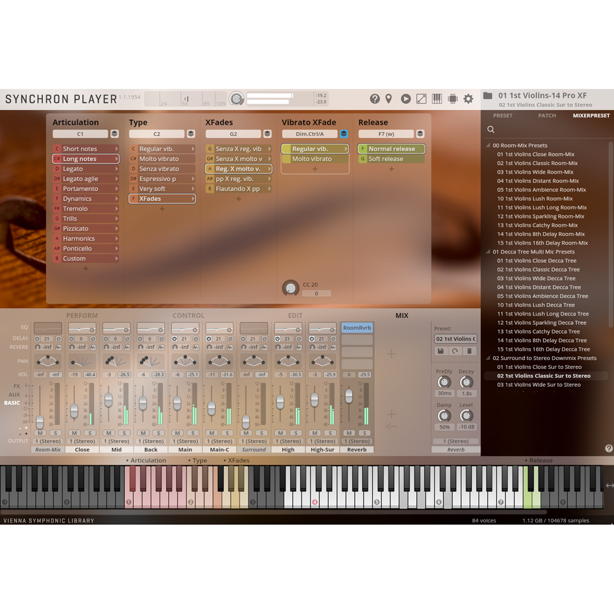This screenshot has height=614, width=614.
Task: Delete the reverb preset via trash icon
Action: (470, 351)
